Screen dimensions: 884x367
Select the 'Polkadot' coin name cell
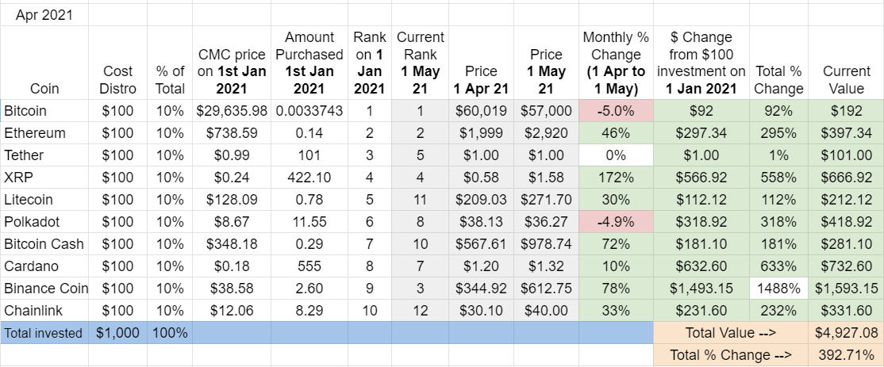44,222
